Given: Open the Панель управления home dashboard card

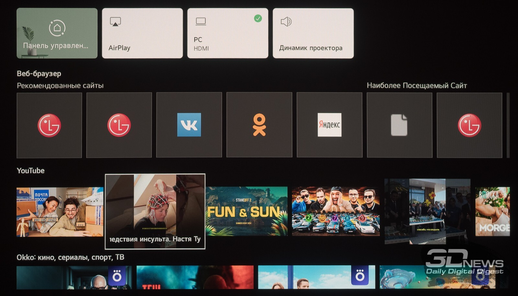Looking at the screenshot, I should (x=57, y=33).
